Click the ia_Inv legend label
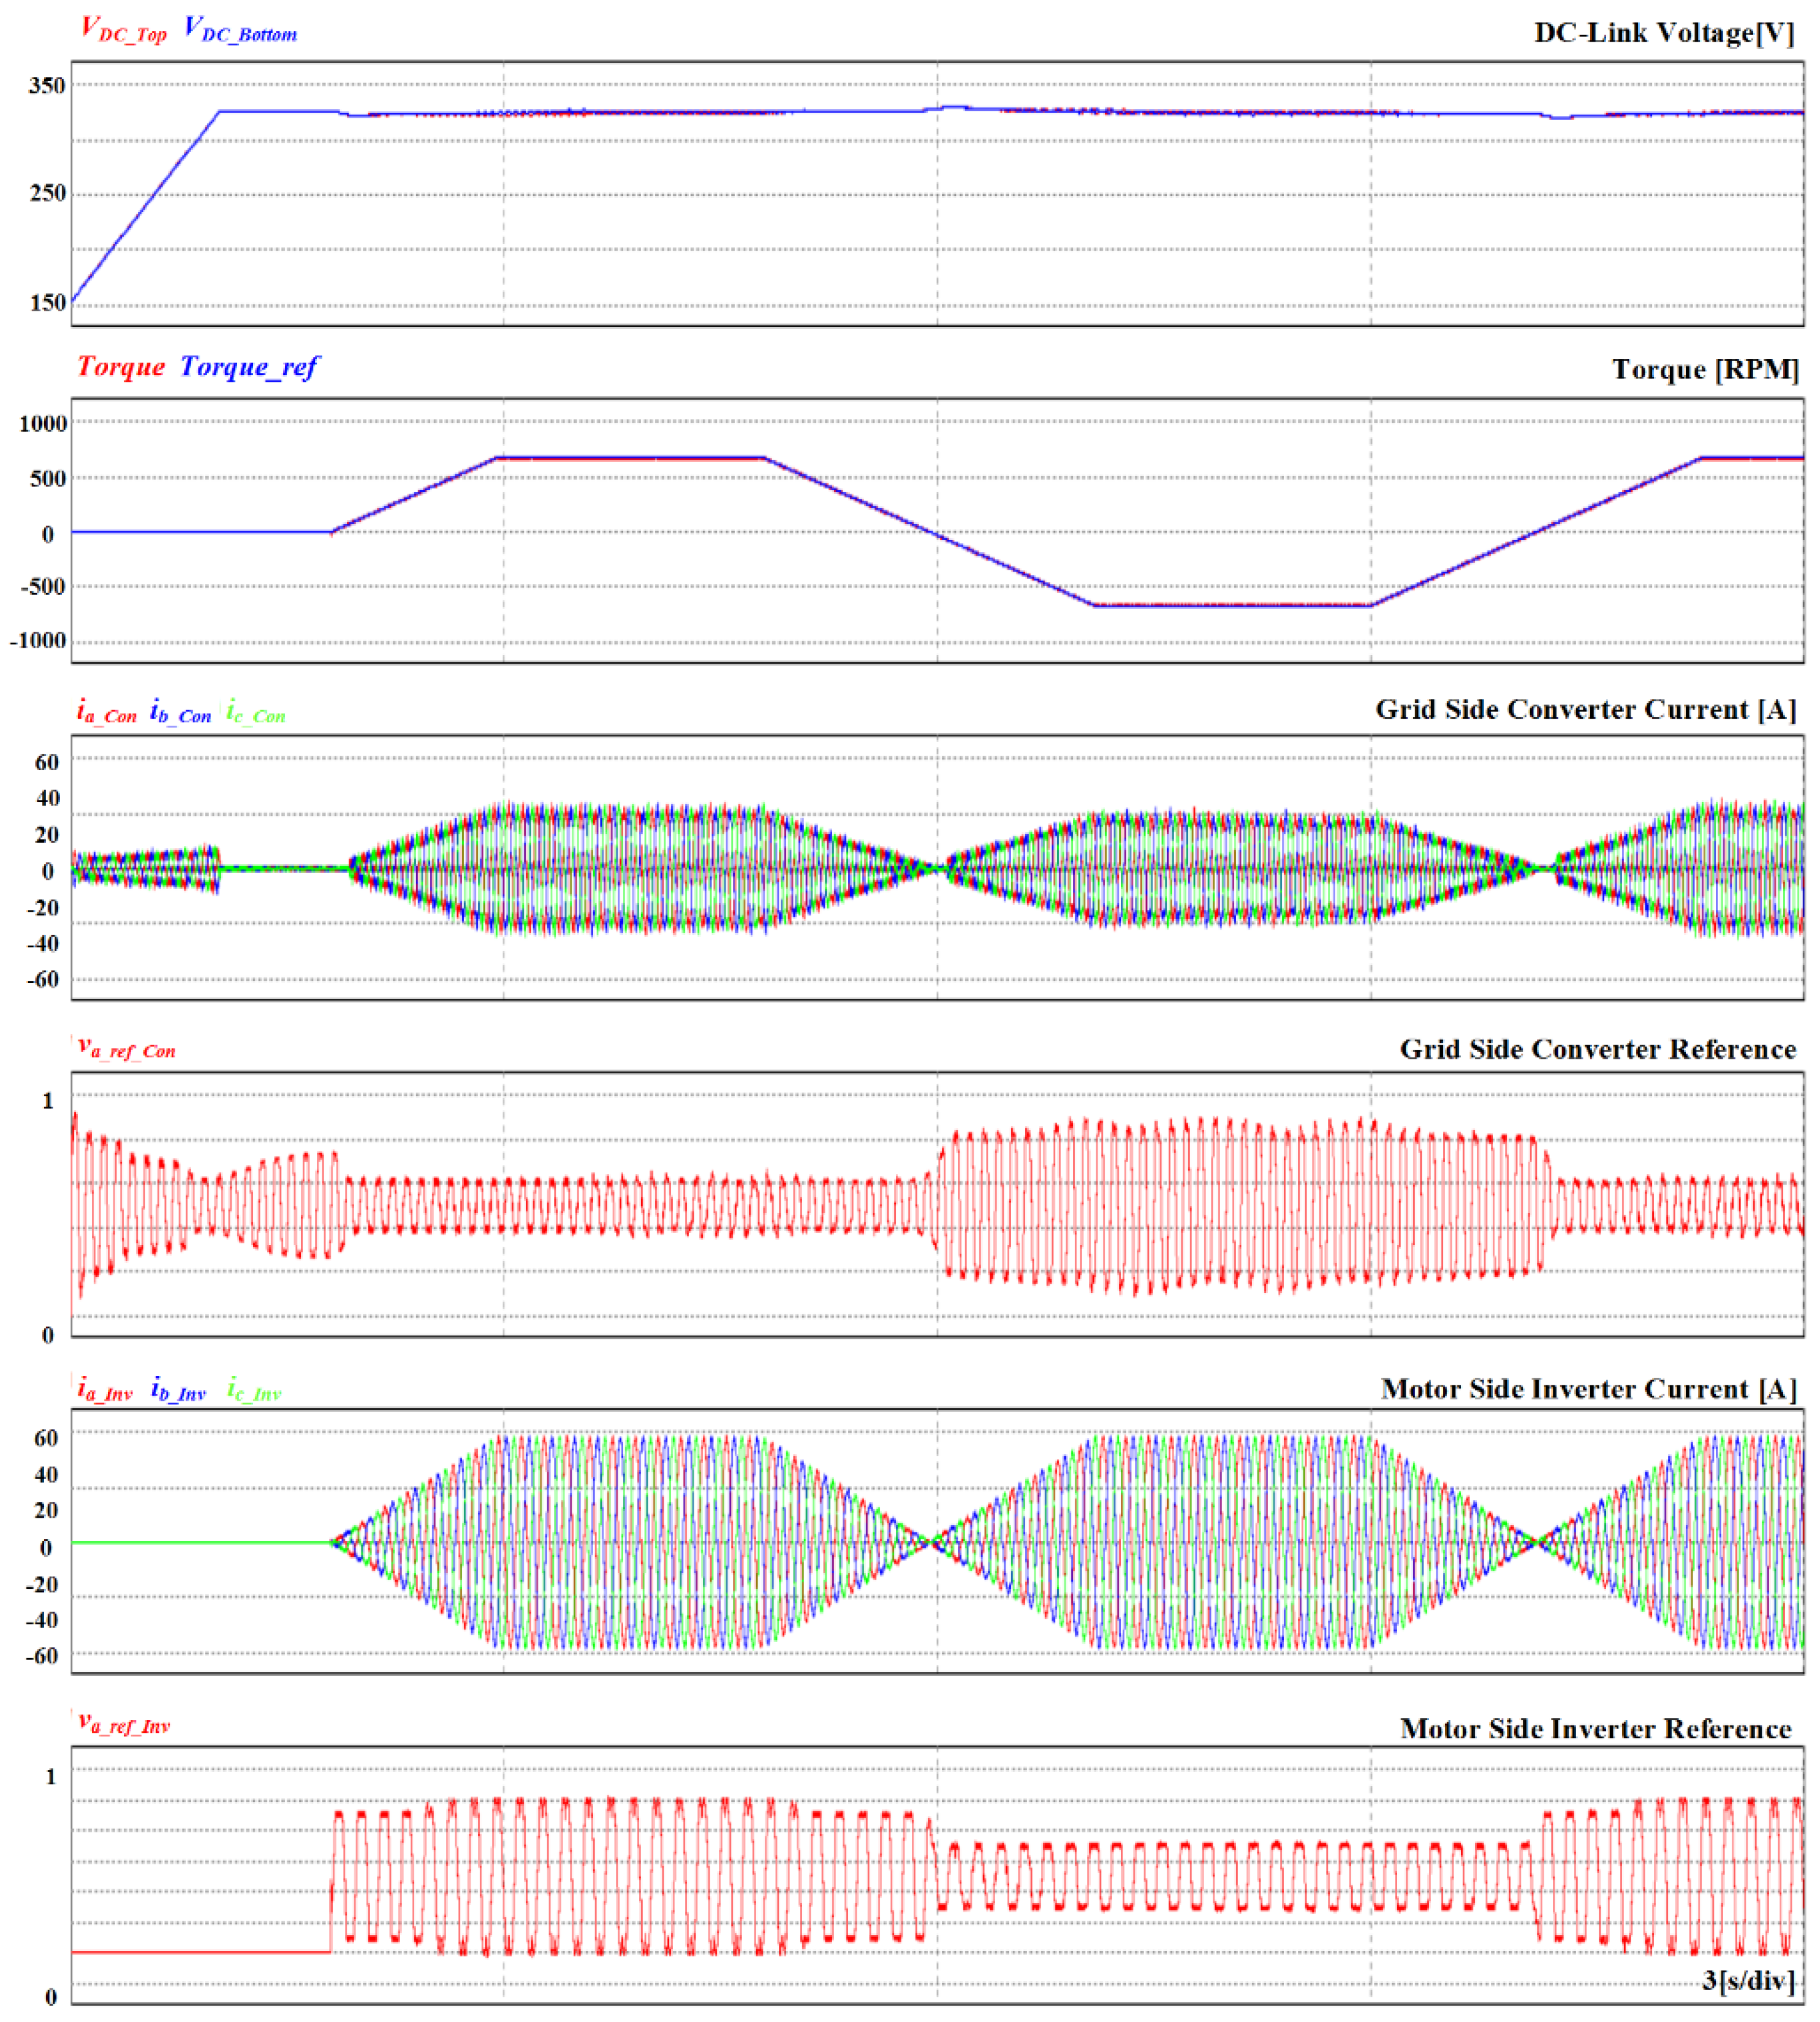Viewport: 1820px width, 2022px height. (104, 1389)
